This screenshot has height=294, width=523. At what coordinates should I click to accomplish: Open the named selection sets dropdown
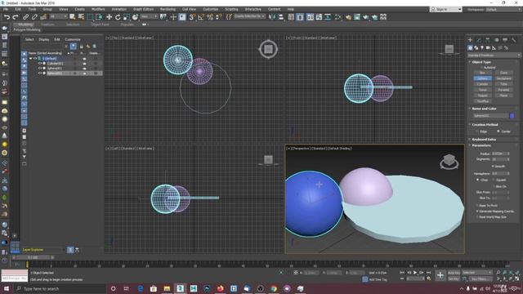click(x=249, y=16)
